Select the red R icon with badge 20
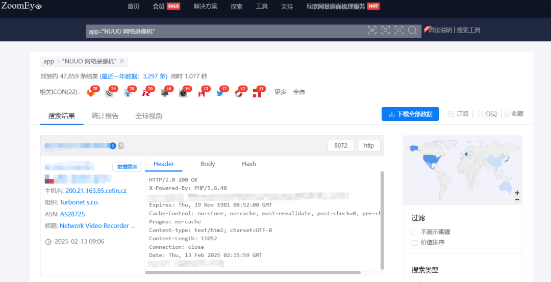The height and width of the screenshot is (282, 551). tap(146, 93)
